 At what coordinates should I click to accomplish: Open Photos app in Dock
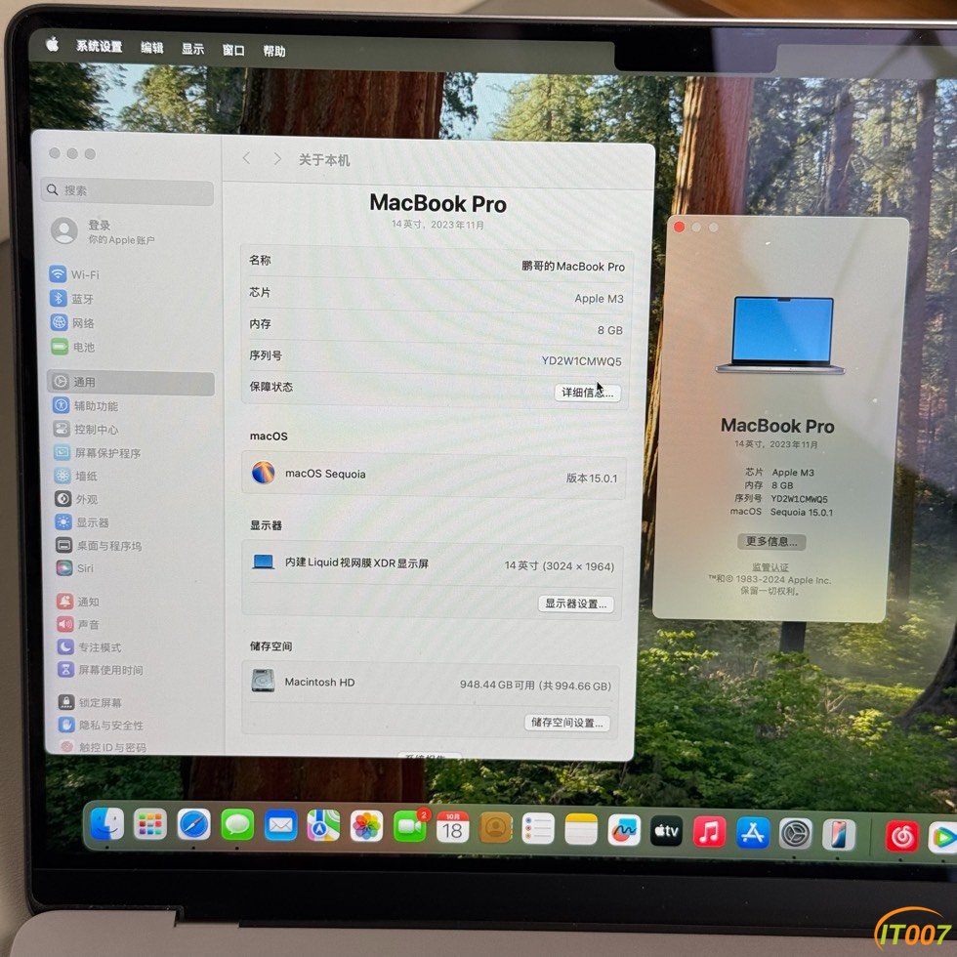[367, 827]
